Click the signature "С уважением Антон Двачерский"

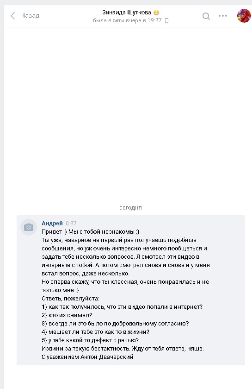(x=87, y=357)
